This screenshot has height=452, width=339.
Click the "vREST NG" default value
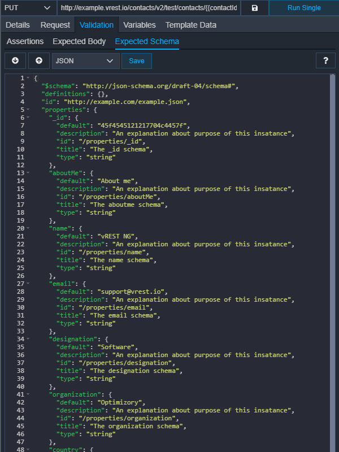point(116,236)
